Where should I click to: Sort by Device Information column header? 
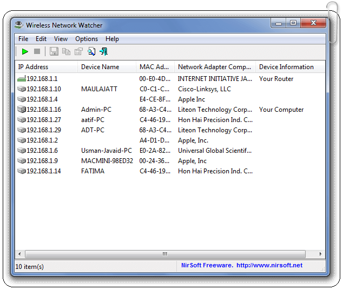291,67
